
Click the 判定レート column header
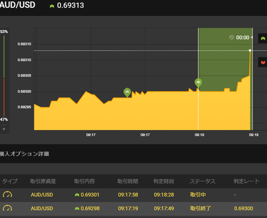pyautogui.click(x=246, y=181)
